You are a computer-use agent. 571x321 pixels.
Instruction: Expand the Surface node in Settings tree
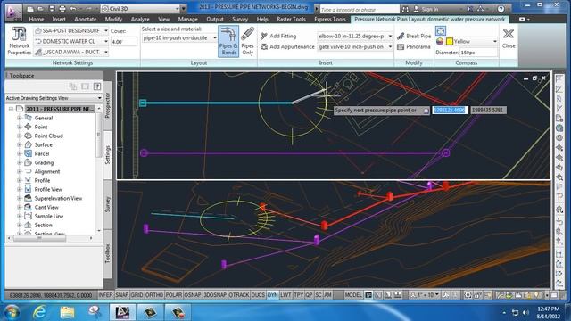pos(20,144)
